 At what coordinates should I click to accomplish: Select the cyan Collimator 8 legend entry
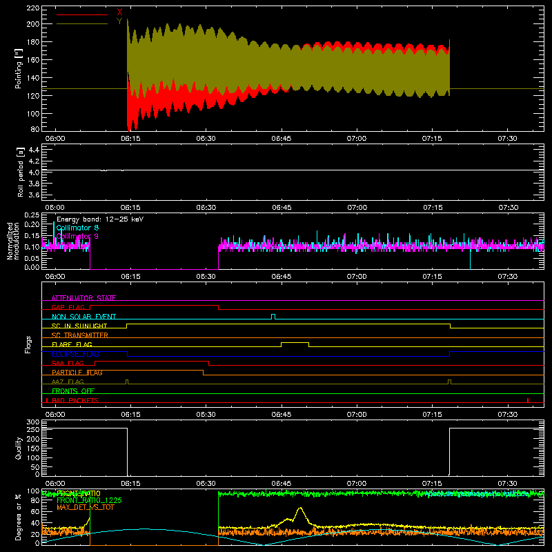77,228
